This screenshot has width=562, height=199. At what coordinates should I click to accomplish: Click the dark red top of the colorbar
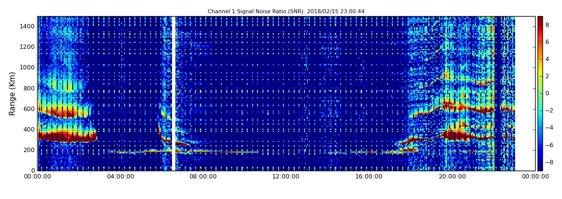pyautogui.click(x=540, y=20)
